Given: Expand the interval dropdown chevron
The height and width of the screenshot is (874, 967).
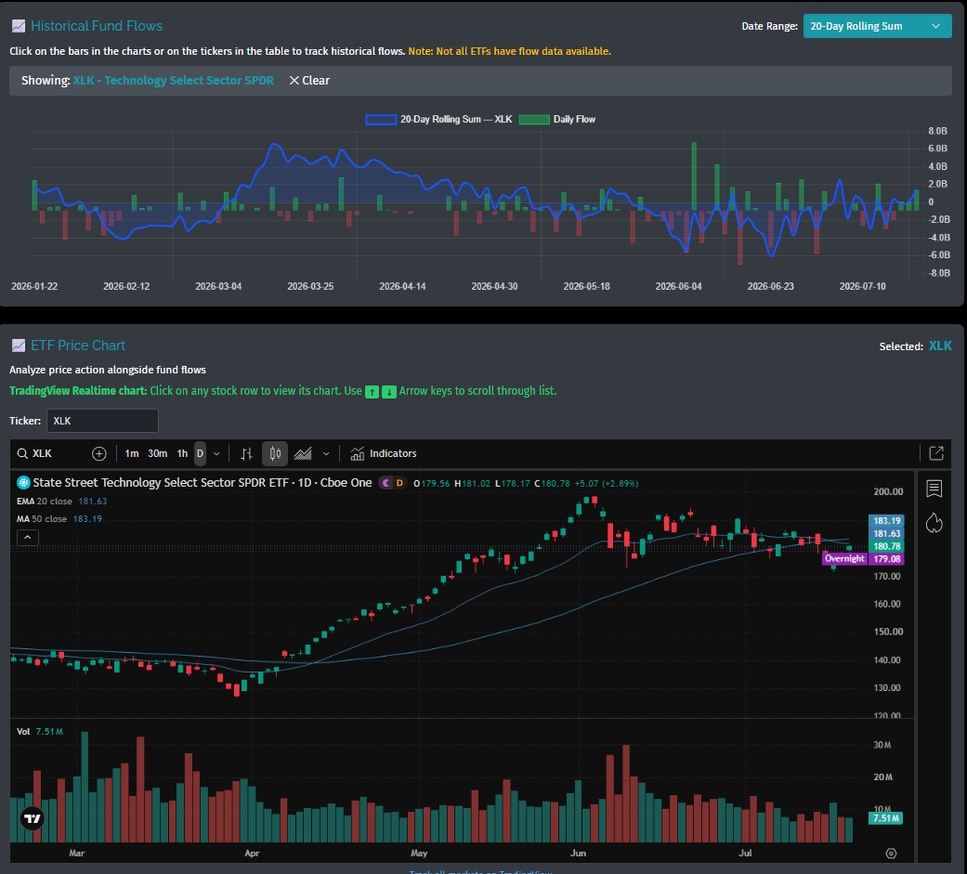Looking at the screenshot, I should click(216, 454).
